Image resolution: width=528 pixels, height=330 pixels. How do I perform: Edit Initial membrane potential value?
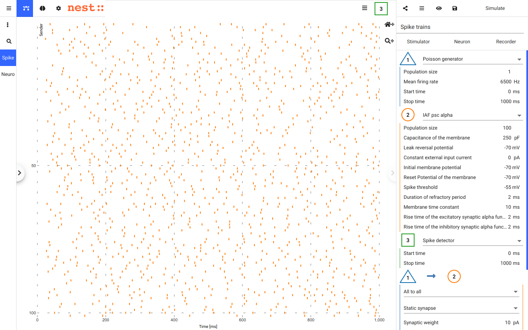tap(507, 167)
